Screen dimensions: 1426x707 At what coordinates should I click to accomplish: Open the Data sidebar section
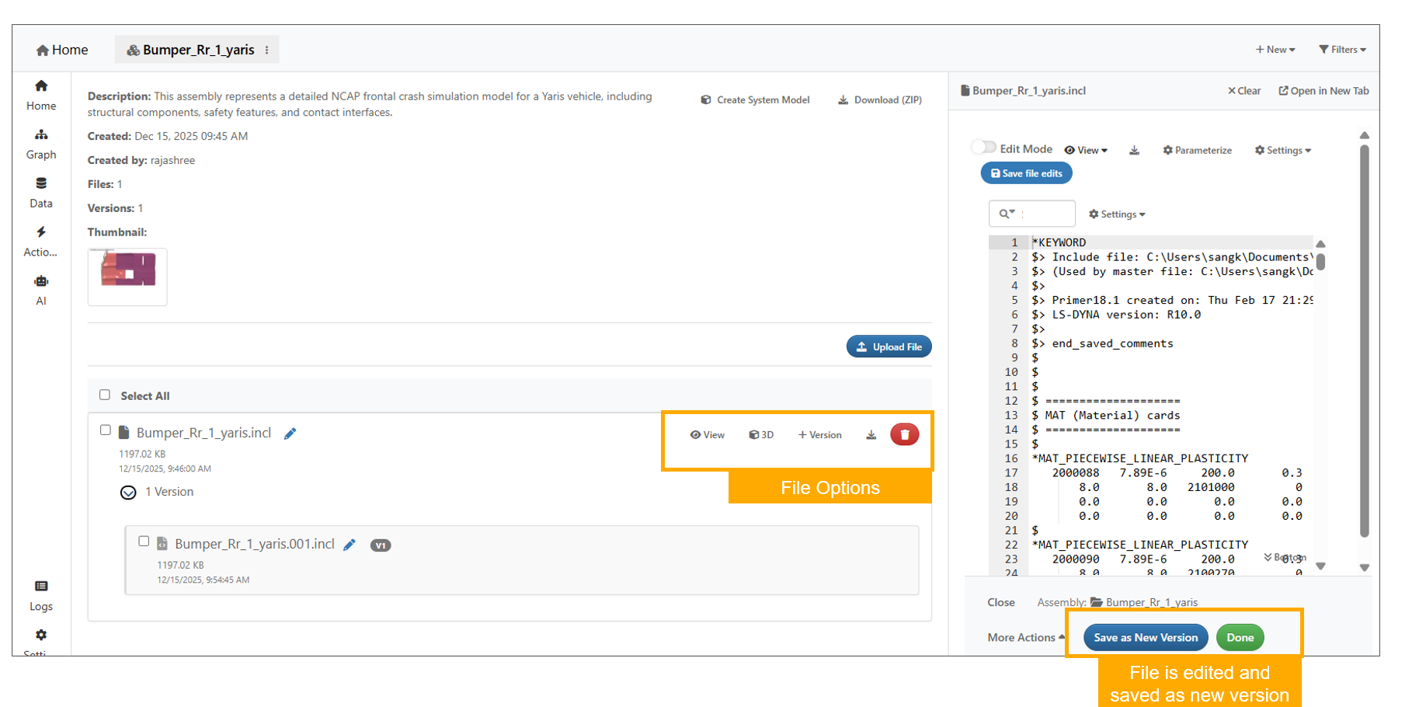coord(41,193)
